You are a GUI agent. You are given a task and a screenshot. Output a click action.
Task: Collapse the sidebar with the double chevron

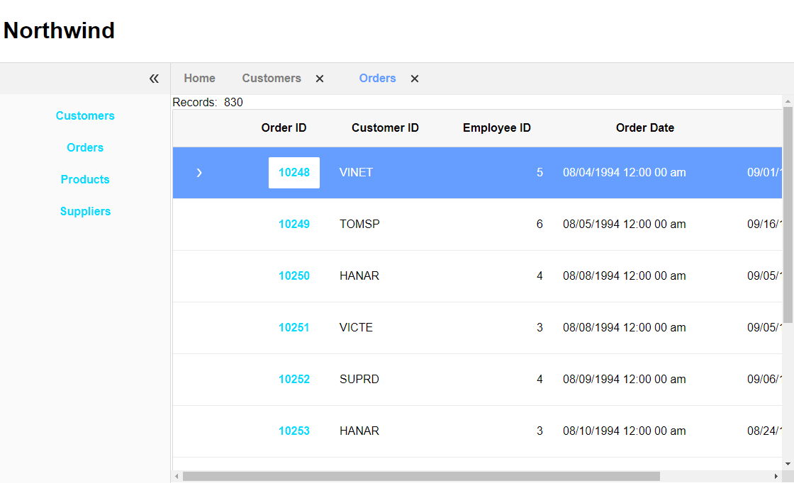coord(154,79)
